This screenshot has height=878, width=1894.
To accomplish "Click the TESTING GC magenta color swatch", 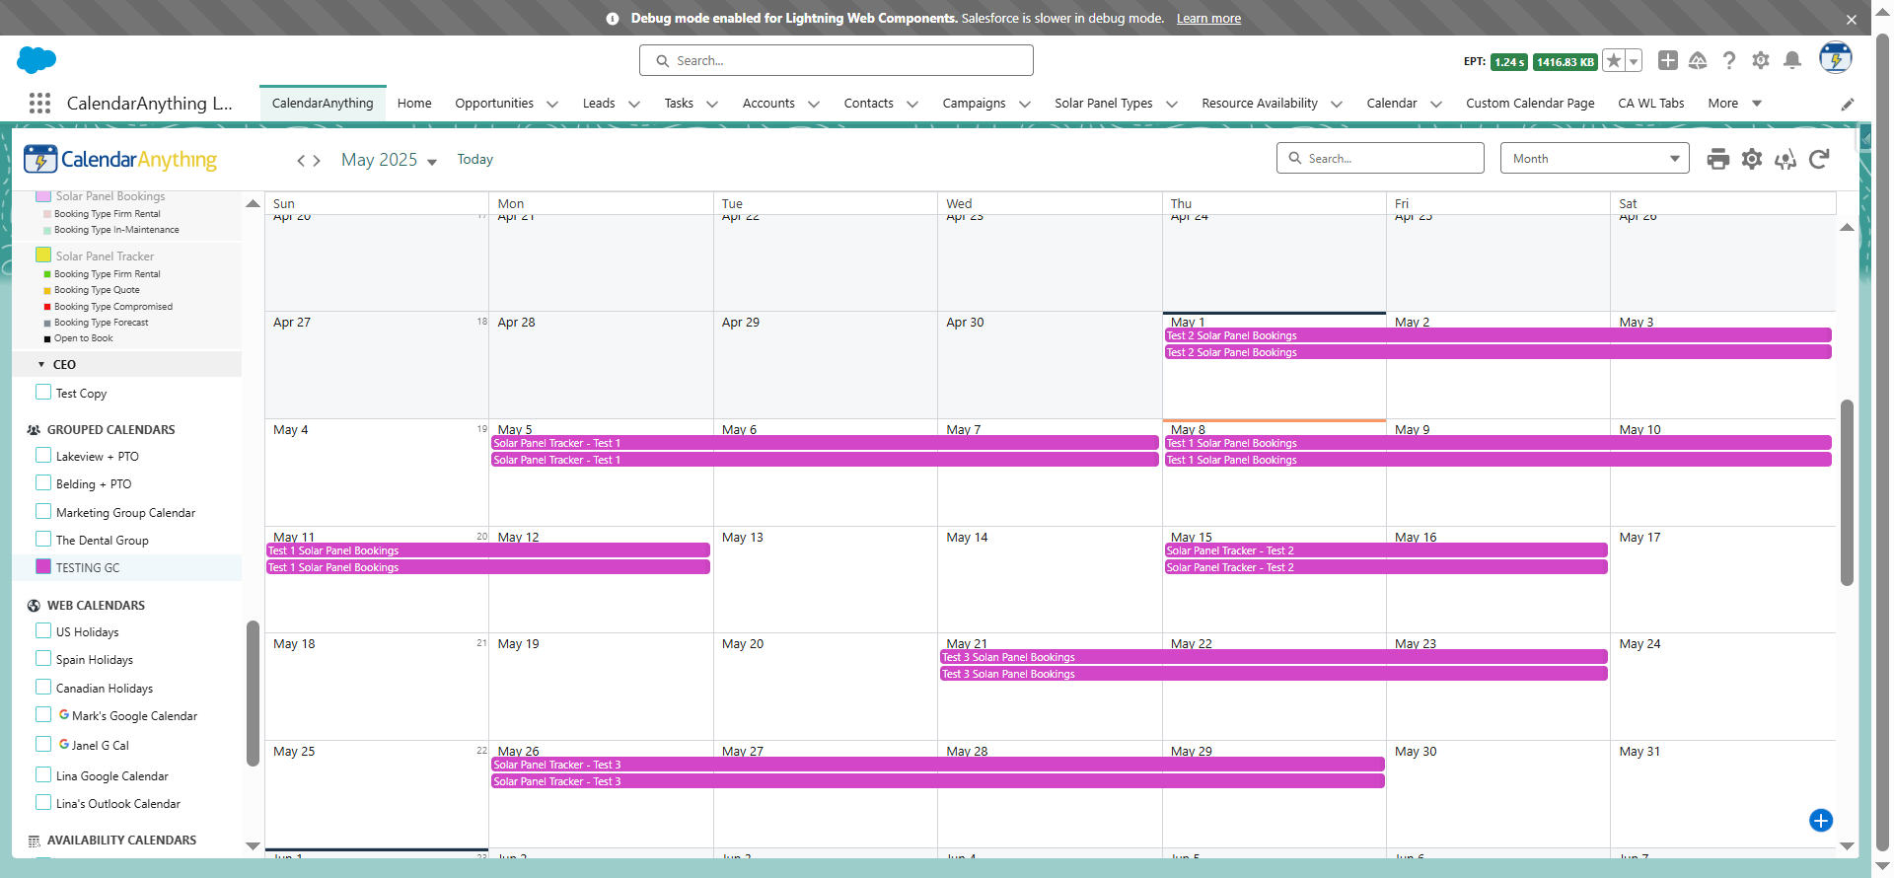I will (43, 567).
